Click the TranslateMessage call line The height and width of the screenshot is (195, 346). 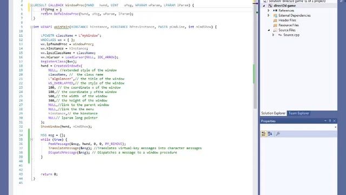pos(125,148)
